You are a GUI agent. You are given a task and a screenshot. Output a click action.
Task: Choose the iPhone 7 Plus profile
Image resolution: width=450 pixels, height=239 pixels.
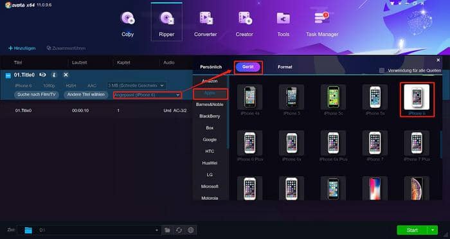(417, 143)
